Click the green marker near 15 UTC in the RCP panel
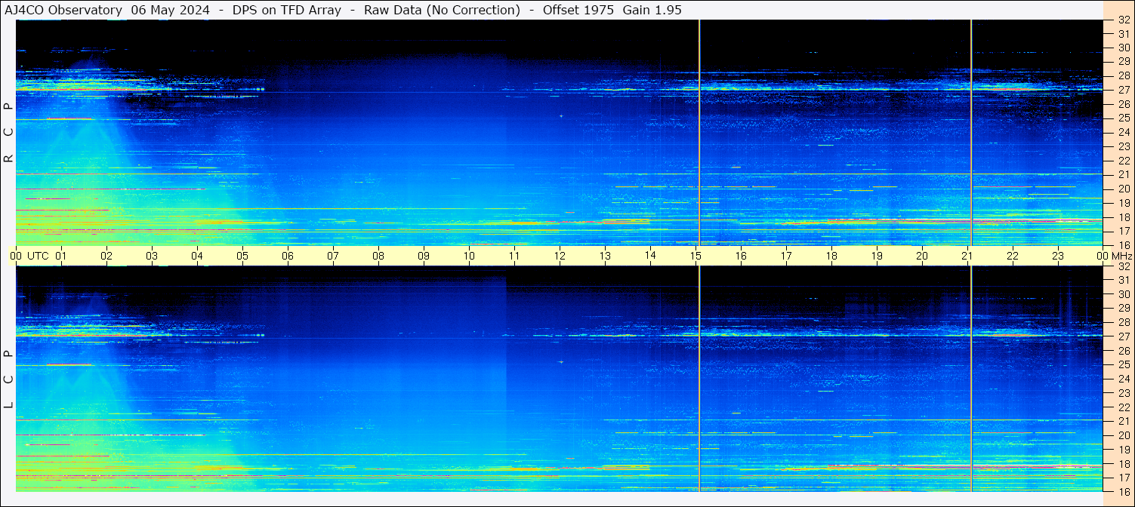Viewport: 1135px width, 507px height. pos(699,132)
